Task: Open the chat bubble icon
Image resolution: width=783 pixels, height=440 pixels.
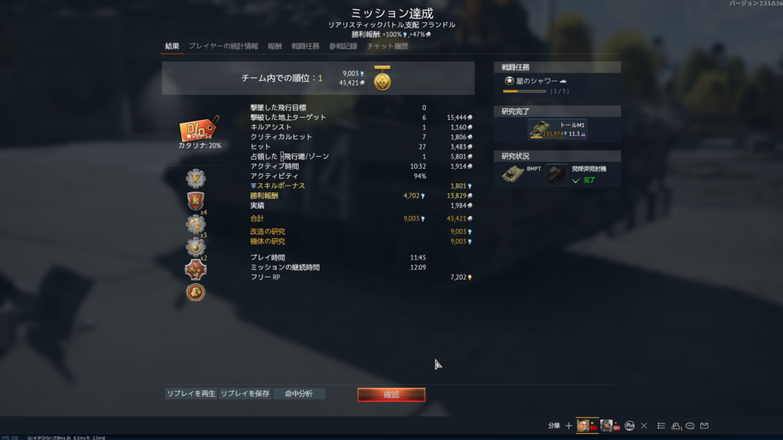Action: (x=690, y=425)
